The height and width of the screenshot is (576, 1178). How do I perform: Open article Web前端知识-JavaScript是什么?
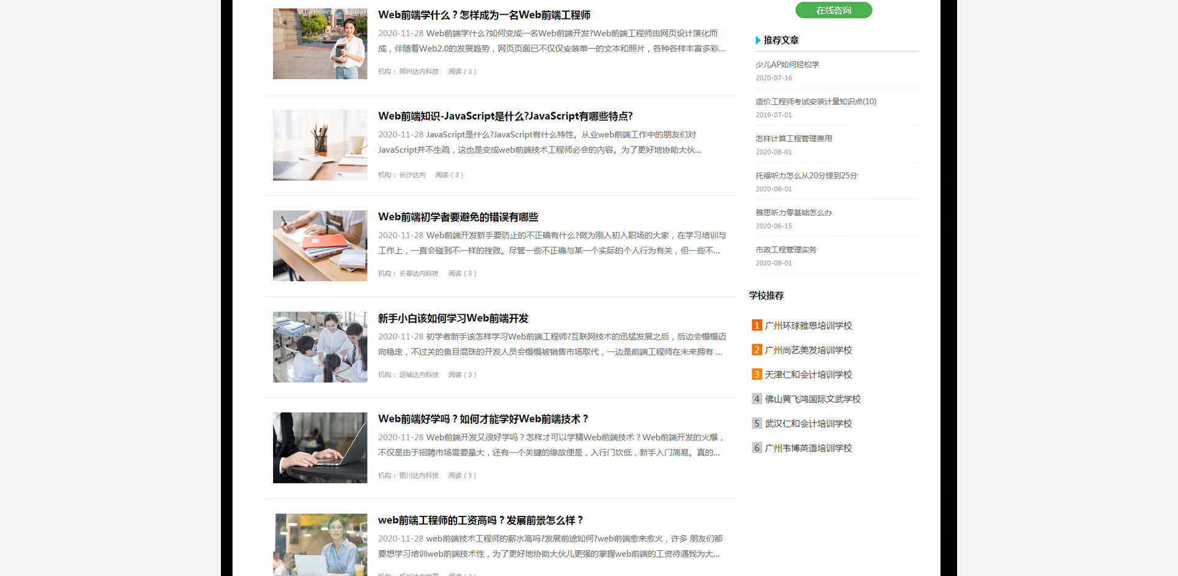coord(505,116)
